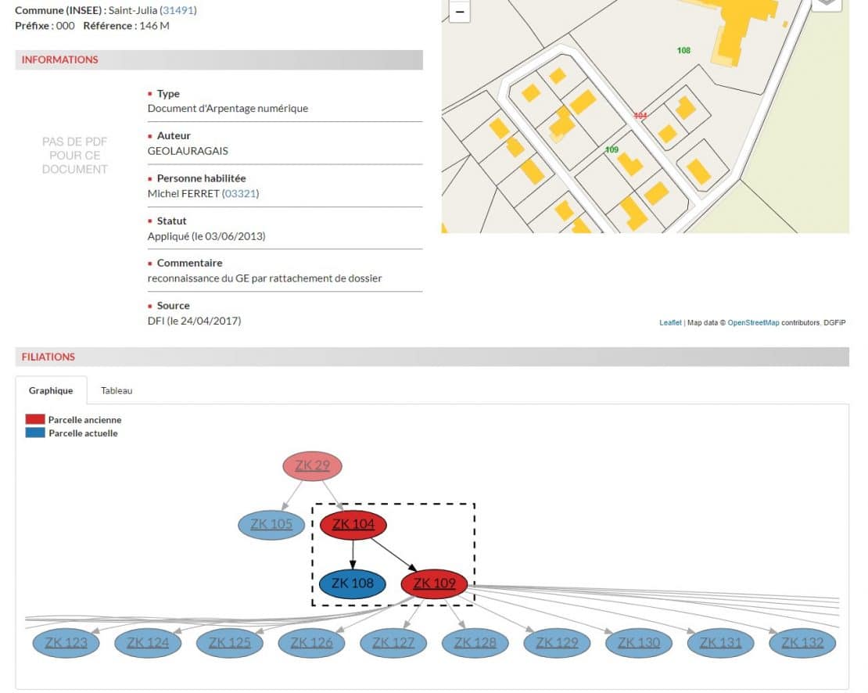Click the Leaflet attribution link
This screenshot has width=868, height=693.
[670, 322]
